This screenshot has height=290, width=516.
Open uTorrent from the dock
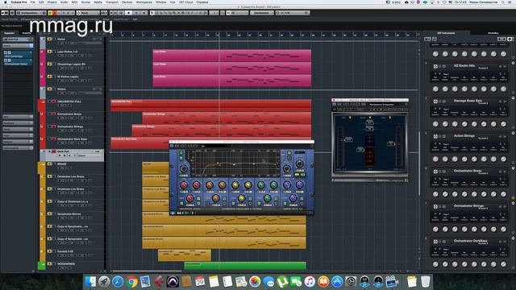tap(282, 282)
